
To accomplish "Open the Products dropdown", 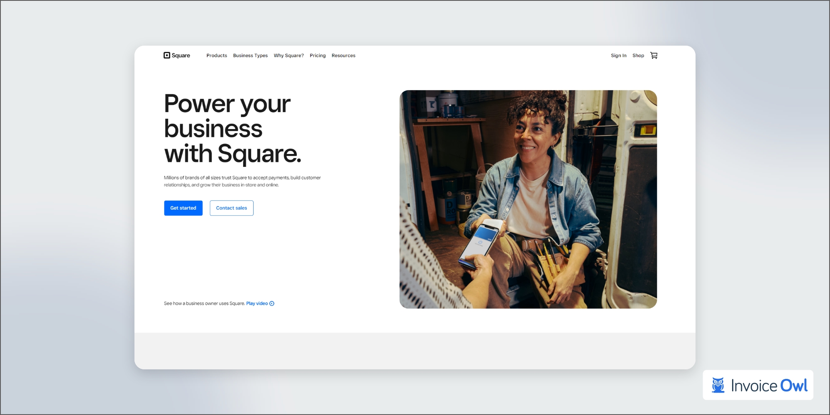I will coord(217,56).
